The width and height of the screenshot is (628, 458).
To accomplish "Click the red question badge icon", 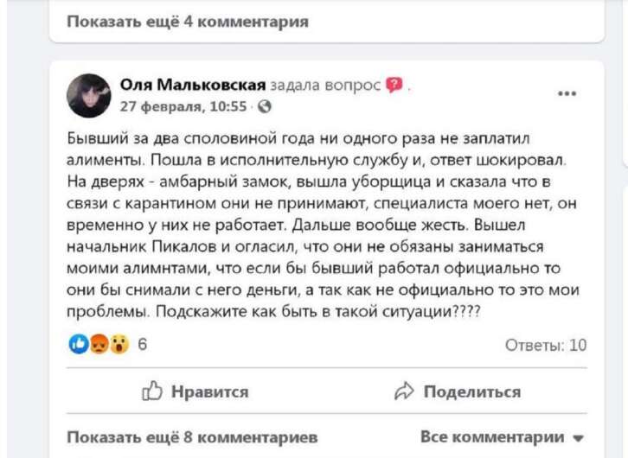I will click(394, 84).
